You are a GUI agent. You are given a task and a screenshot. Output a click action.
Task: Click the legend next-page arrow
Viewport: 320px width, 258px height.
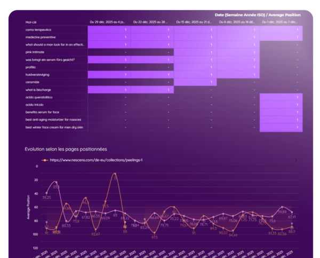295,160
